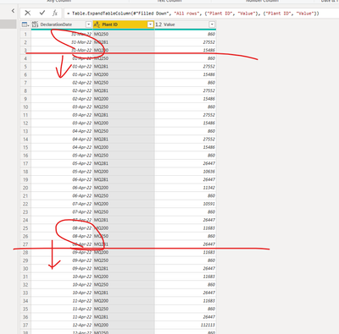Select the Plant ID column header
Viewport: 339px width, 334px height.
[x=124, y=25]
